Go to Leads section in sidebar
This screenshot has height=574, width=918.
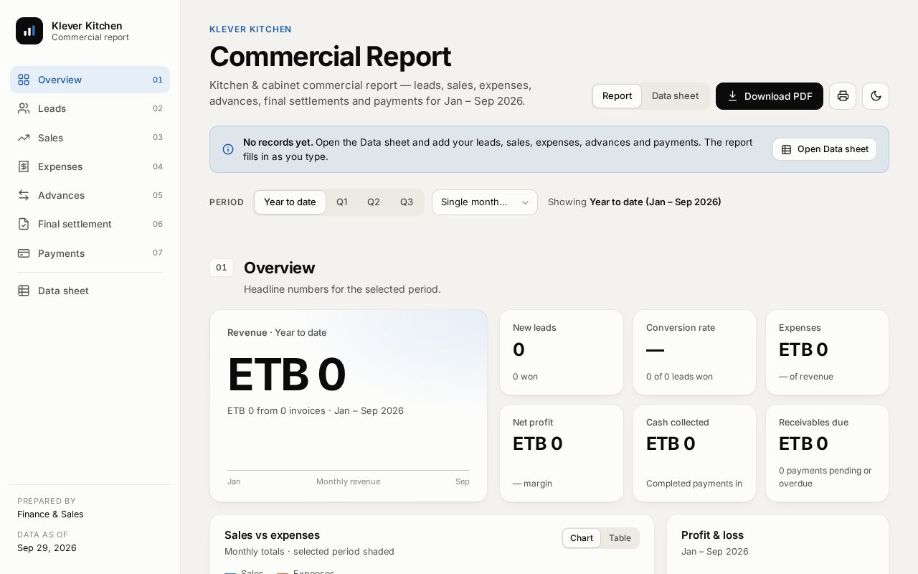90,108
